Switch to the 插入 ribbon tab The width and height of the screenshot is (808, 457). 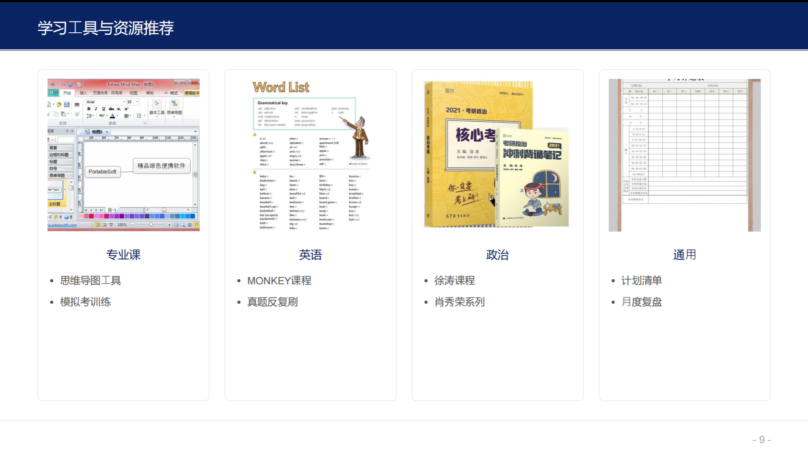(83, 93)
